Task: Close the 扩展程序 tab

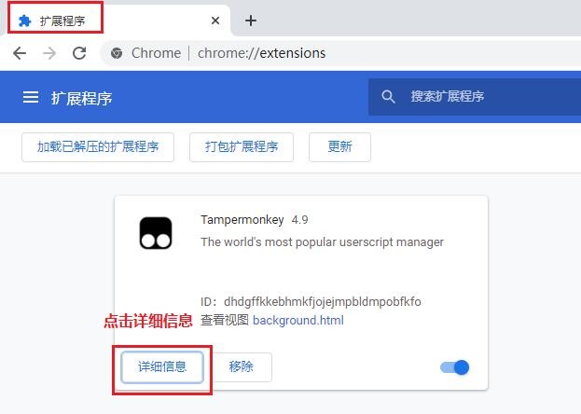Action: pyautogui.click(x=215, y=21)
